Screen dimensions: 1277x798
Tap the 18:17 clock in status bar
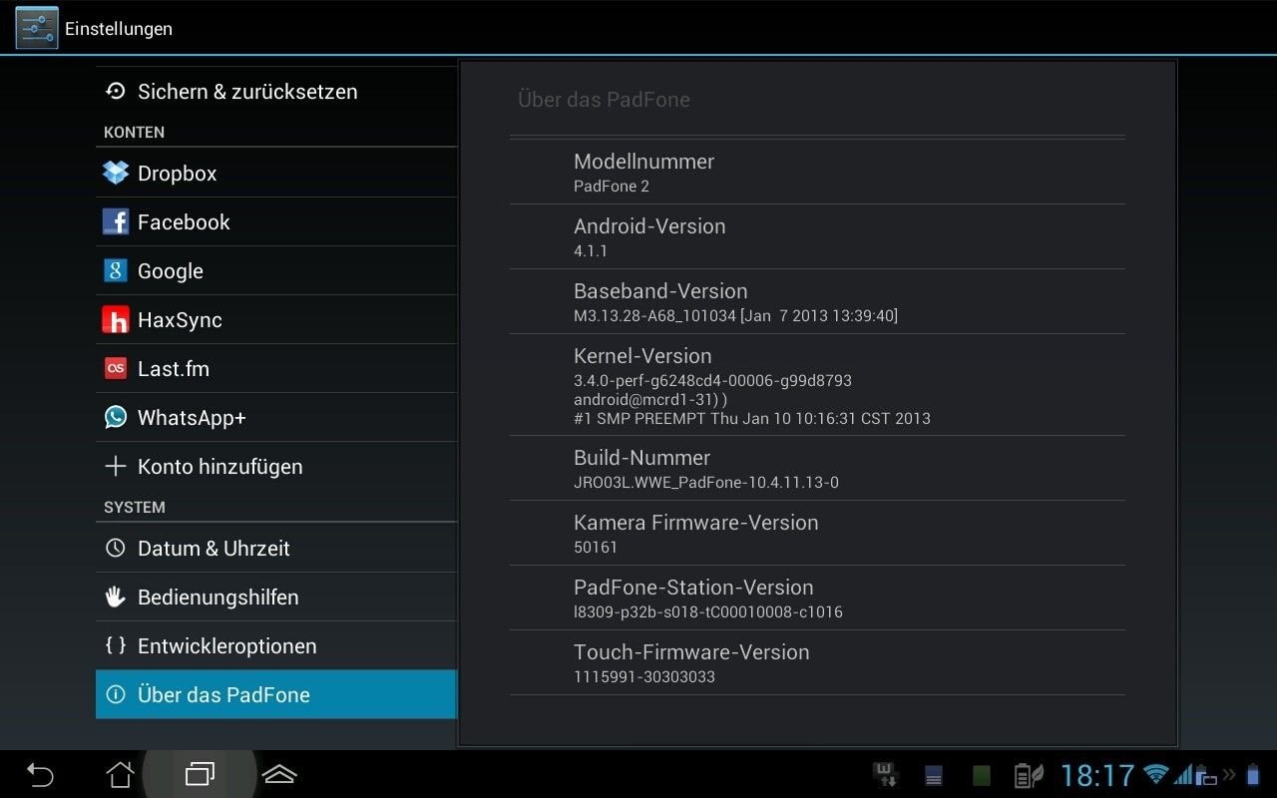coord(1097,775)
